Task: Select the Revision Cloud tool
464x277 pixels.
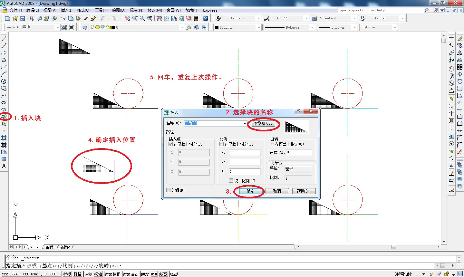Action: [x=4, y=88]
